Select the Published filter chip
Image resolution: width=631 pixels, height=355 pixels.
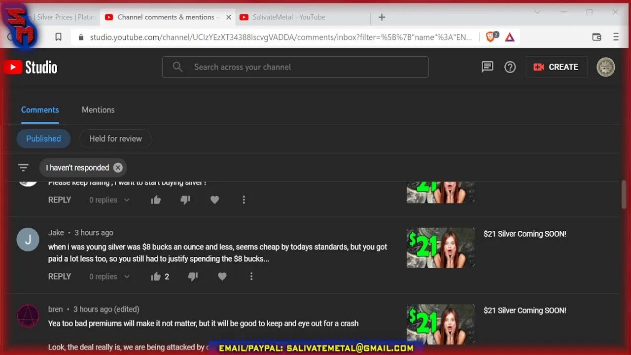[x=43, y=139]
